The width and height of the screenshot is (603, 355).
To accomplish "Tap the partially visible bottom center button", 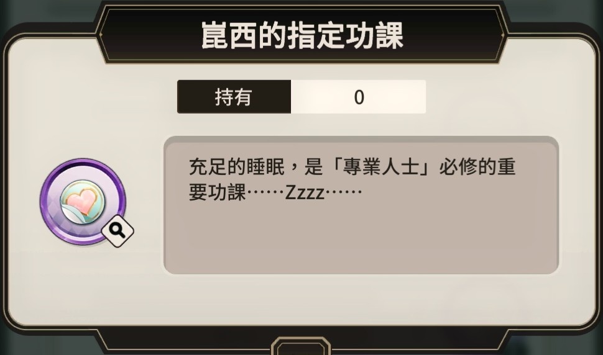I will (x=301, y=346).
